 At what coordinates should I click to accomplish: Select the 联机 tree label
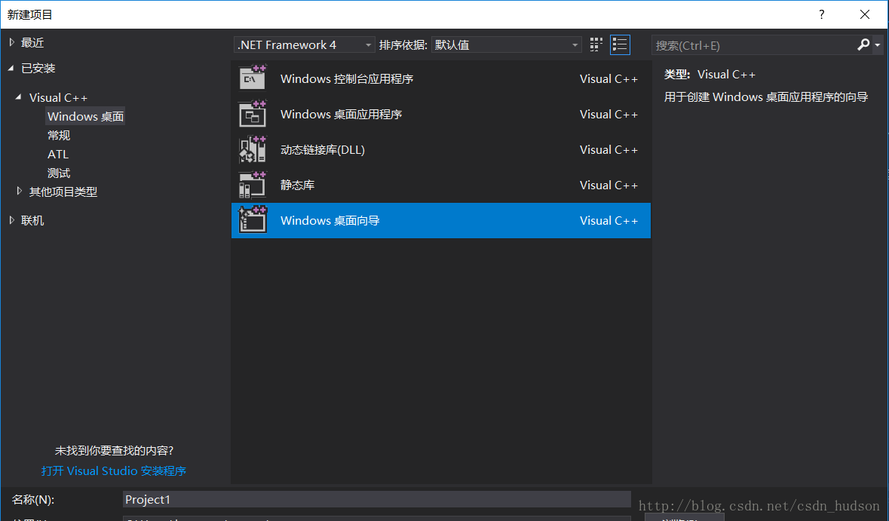click(x=32, y=220)
